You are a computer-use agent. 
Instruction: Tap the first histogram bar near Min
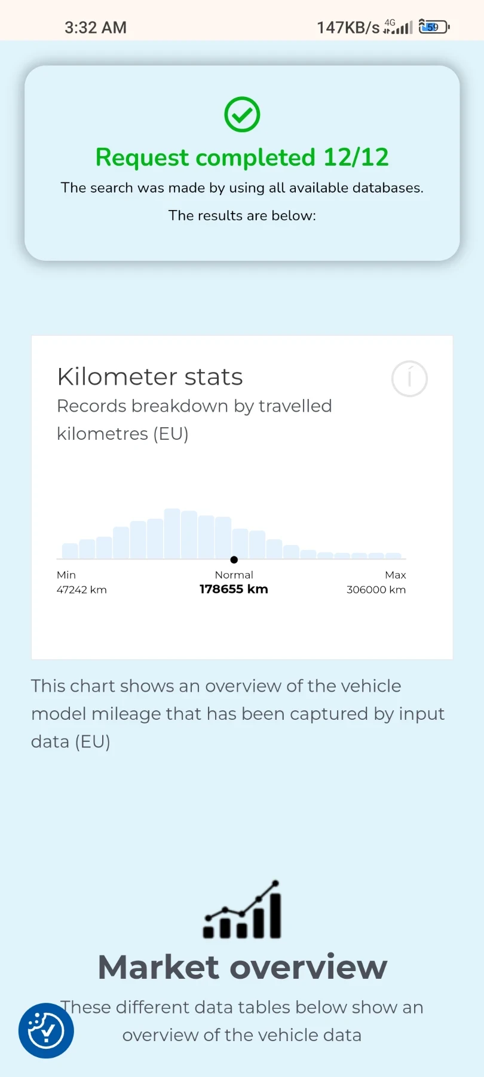coord(70,551)
